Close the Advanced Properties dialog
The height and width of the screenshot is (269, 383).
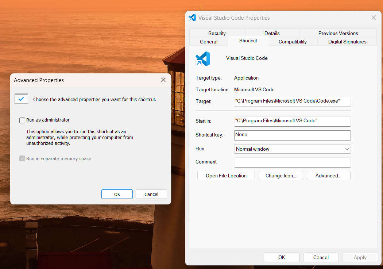[x=163, y=80]
